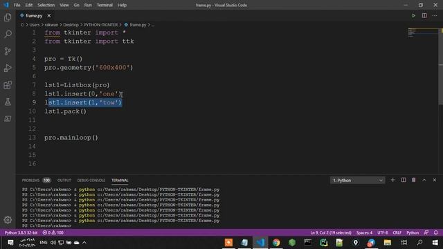Show hidden tray icons chevron
The image size is (443, 249).
[x=84, y=243]
